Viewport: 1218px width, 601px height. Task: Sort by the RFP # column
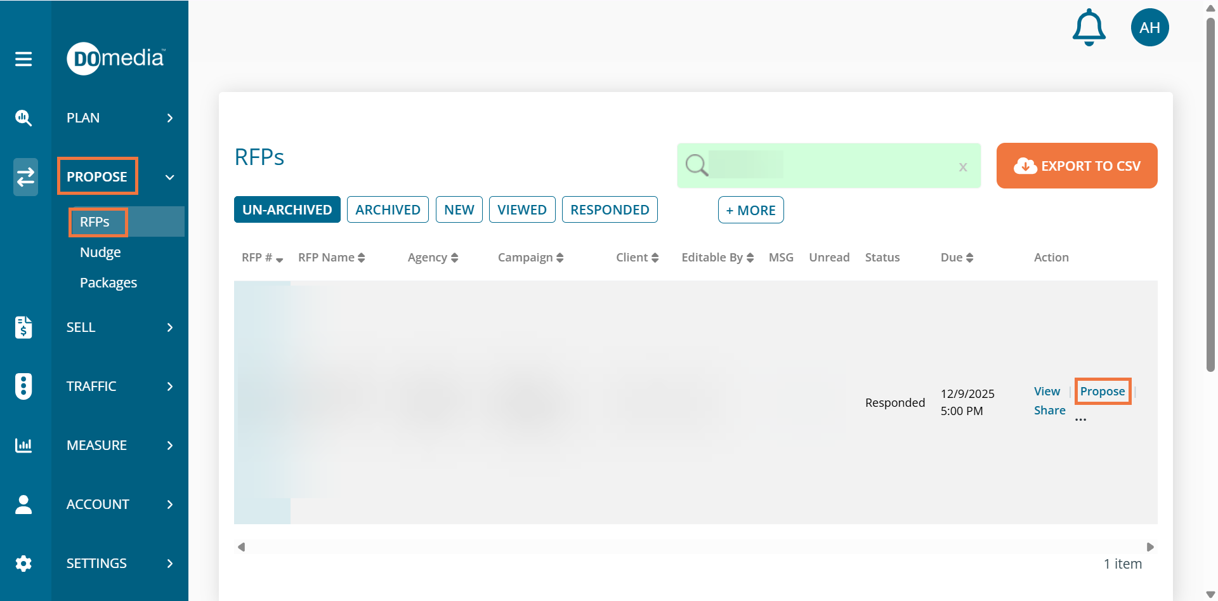point(261,258)
